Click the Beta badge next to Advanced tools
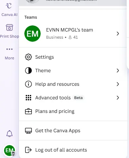 coord(79,98)
